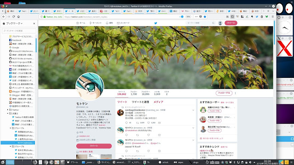Open the Library icon in Firefox toolbar
The image size is (294, 165).
pyautogui.click(x=228, y=16)
